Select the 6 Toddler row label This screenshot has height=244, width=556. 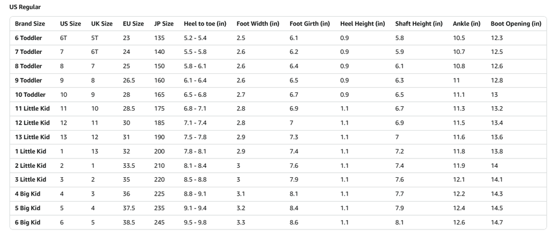pos(28,38)
